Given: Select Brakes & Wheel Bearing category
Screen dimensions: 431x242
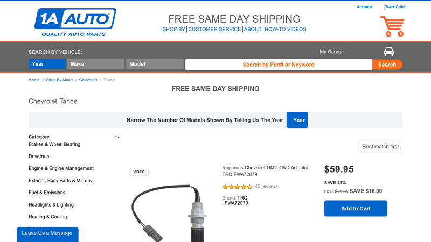Looking at the screenshot, I should (54, 144).
